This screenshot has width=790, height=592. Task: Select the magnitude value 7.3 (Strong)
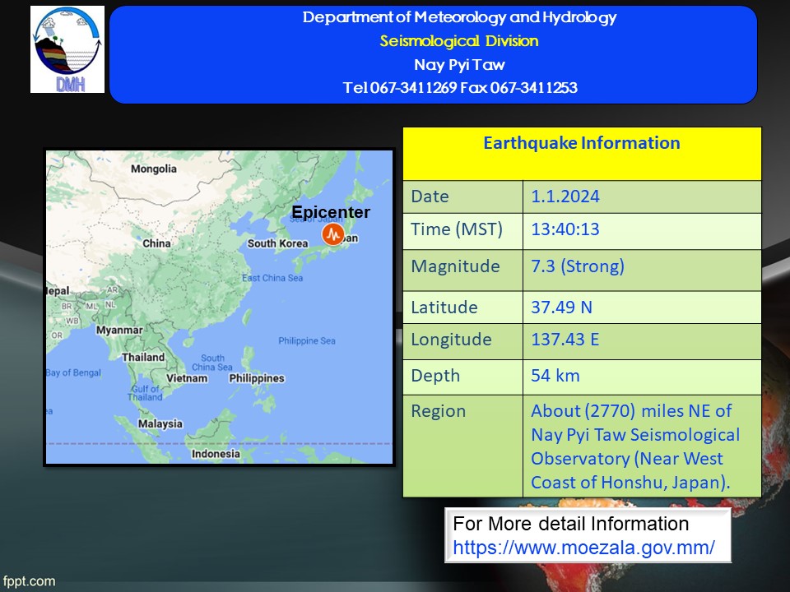578,266
